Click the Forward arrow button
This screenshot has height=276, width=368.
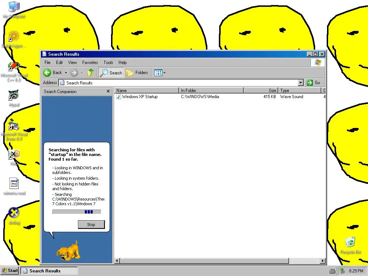click(x=74, y=73)
